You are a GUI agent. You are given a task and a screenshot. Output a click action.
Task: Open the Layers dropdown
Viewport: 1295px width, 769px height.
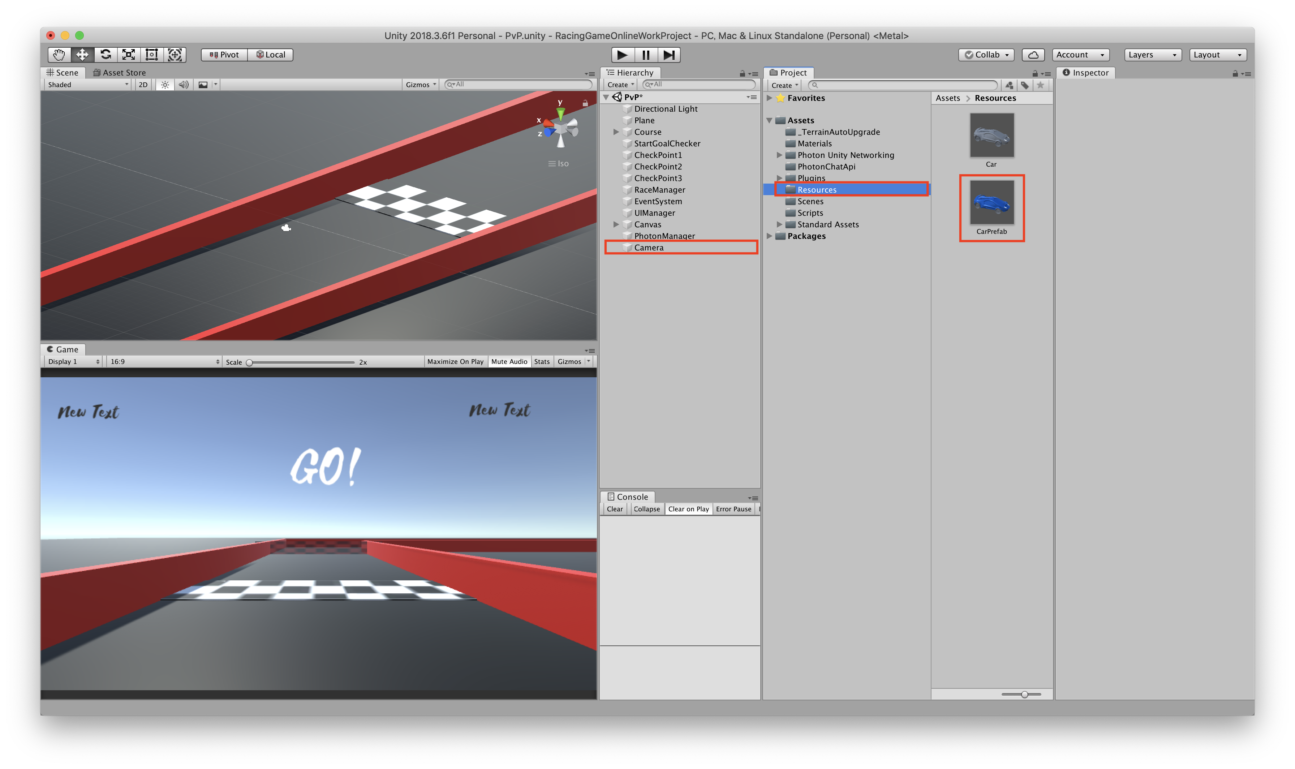coord(1152,55)
